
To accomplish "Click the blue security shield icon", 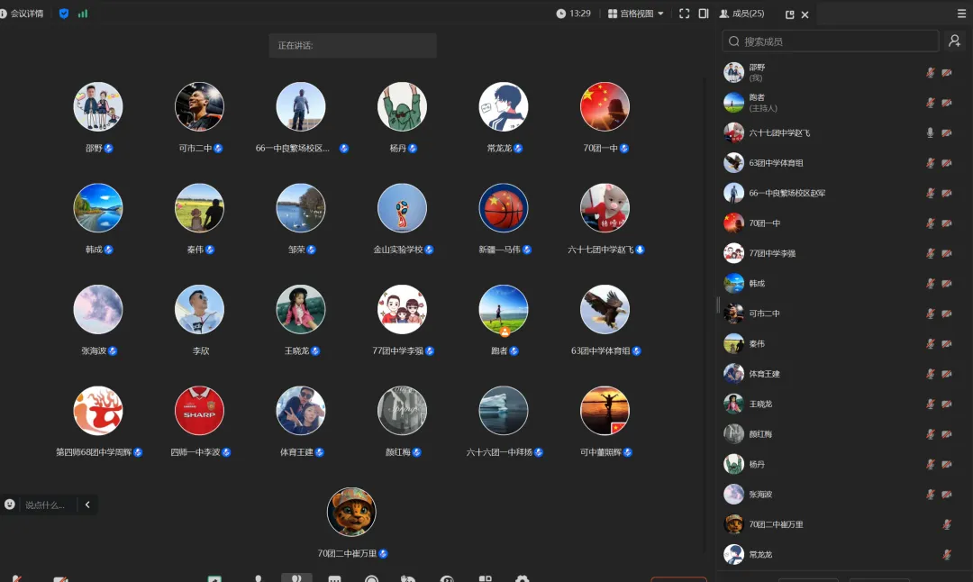I will 64,14.
